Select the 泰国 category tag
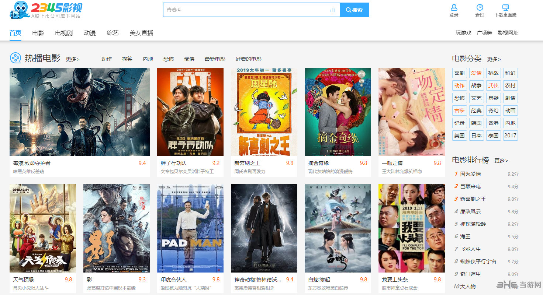Viewport: 543px width, 295px height. click(x=493, y=136)
